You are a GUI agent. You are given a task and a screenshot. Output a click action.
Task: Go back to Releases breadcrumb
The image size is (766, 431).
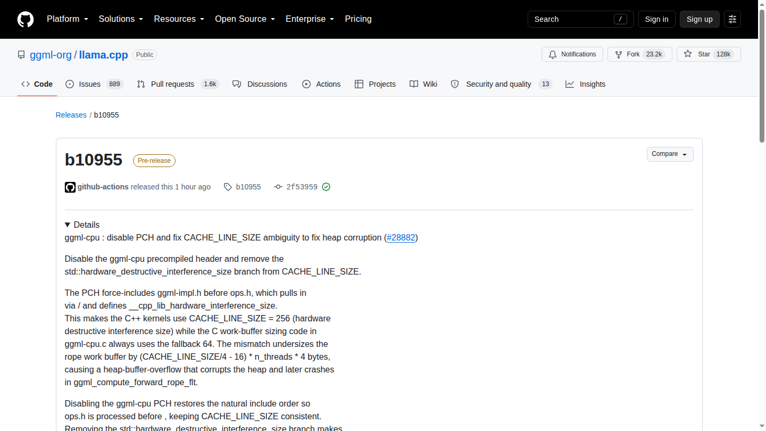tap(71, 115)
